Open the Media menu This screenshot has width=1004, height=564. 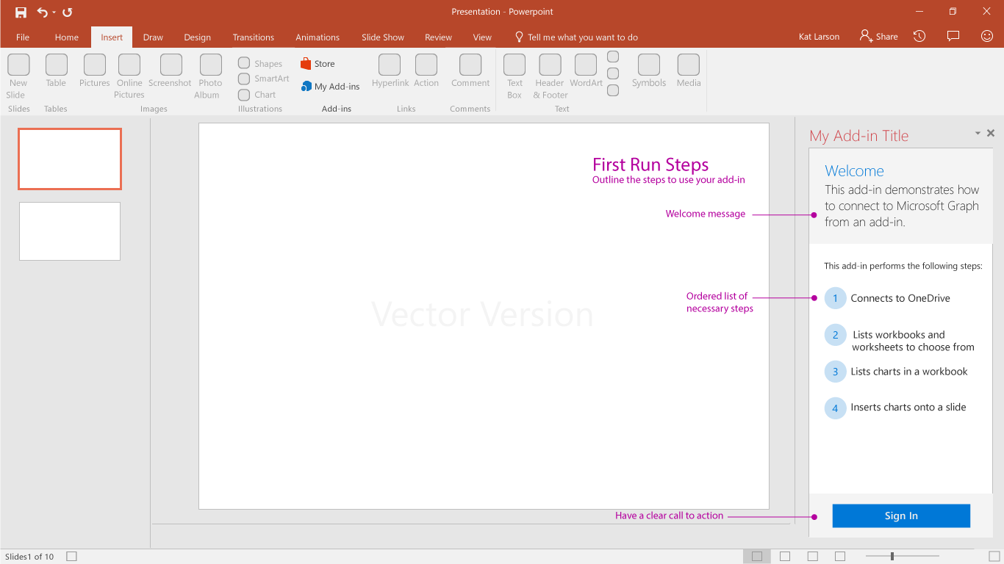point(689,70)
